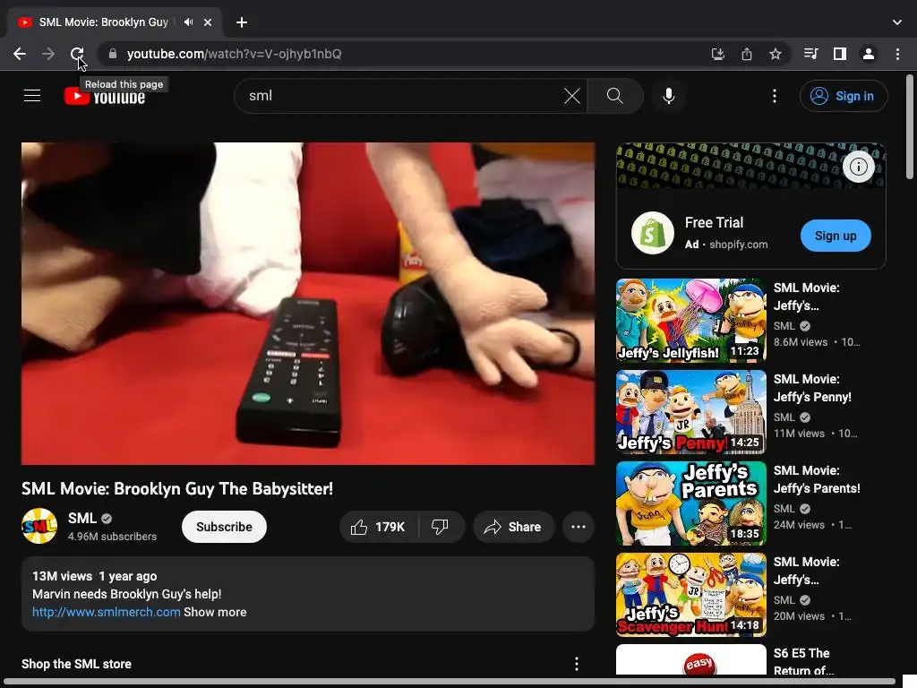The width and height of the screenshot is (917, 688).
Task: Click 13M views 1 year ago text
Action: click(x=94, y=576)
